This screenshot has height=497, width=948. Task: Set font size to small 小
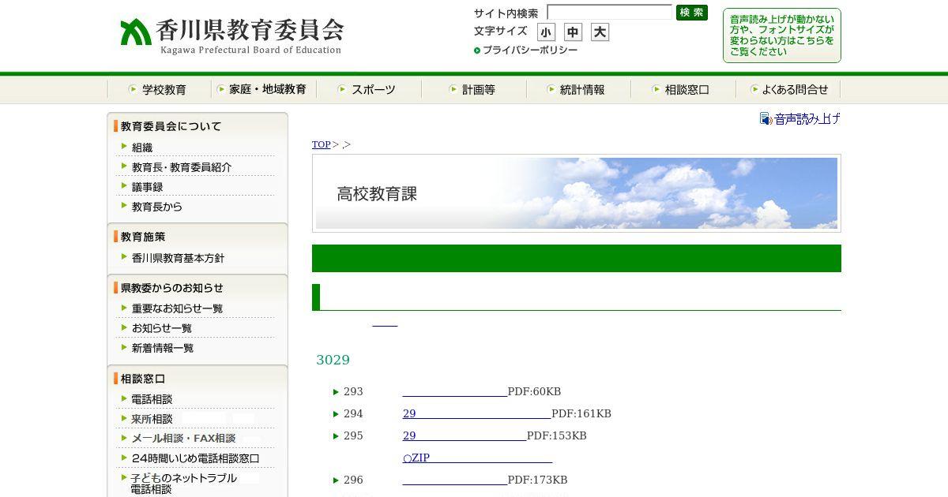click(546, 32)
